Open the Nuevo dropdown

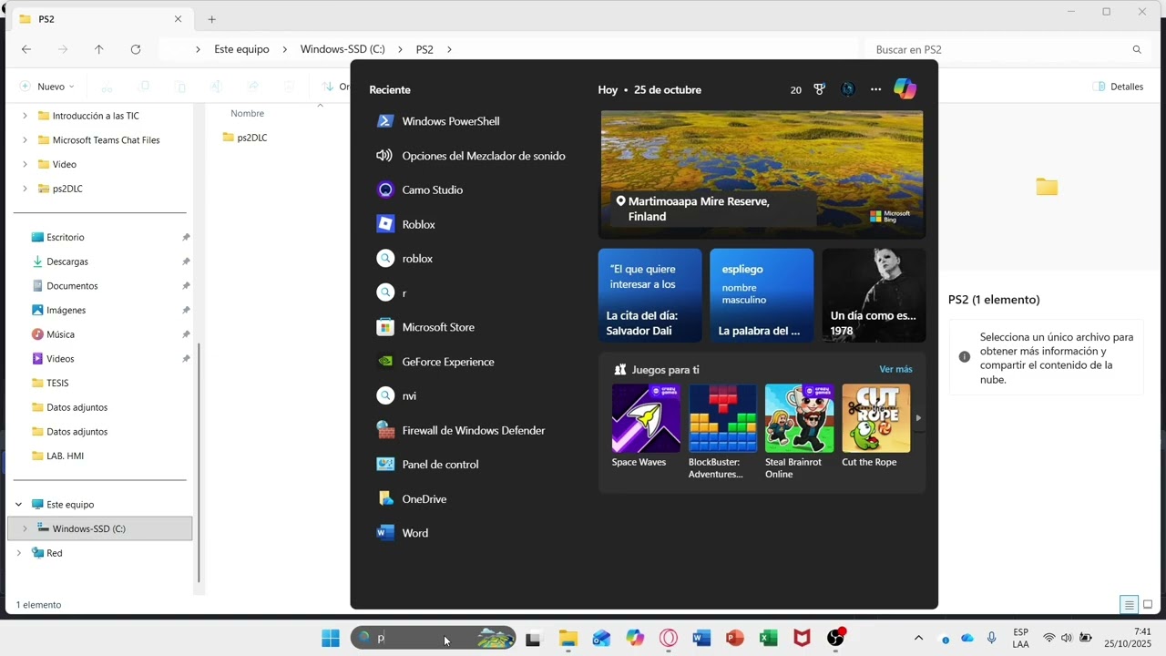47,87
